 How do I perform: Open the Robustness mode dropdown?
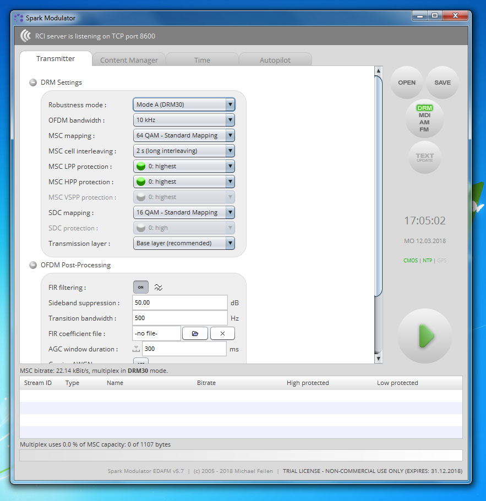point(184,104)
